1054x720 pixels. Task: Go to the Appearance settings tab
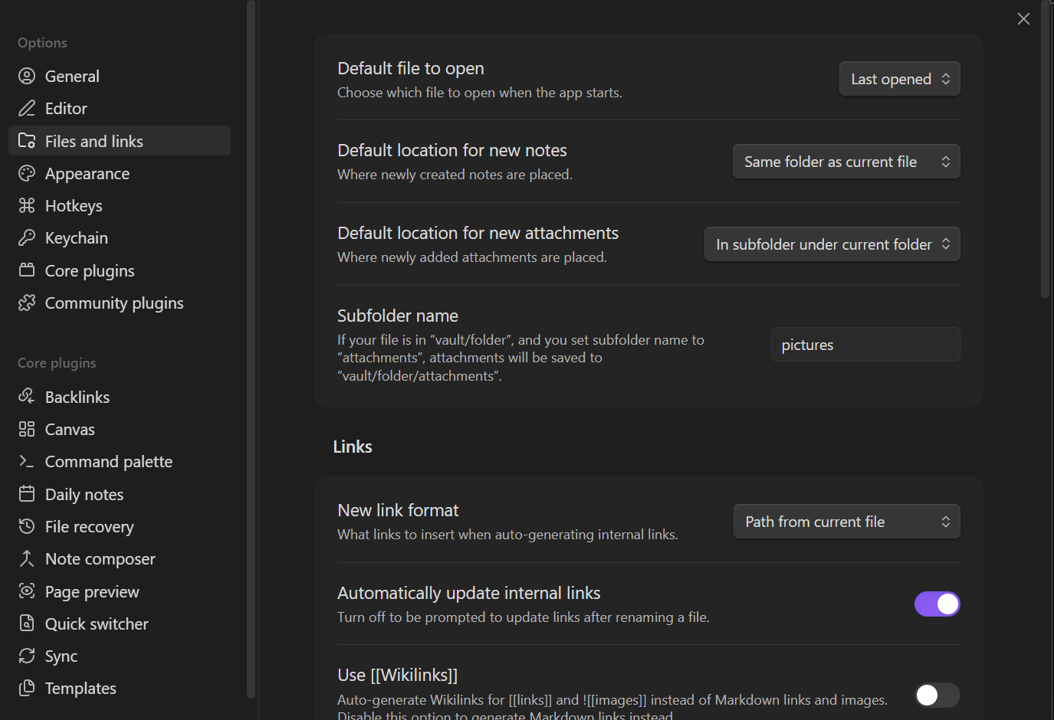click(x=120, y=173)
